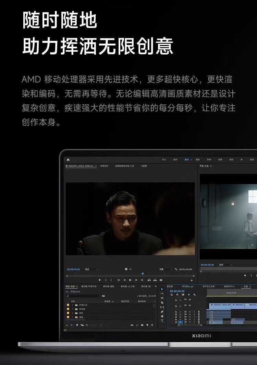257x365 pixels.
Task: Toggle the V3 track lock
Action: [176, 300]
